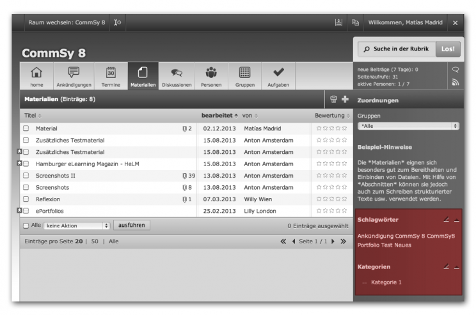Click attachment icon of Reflexion row
The width and height of the screenshot is (476, 315).
(x=184, y=199)
